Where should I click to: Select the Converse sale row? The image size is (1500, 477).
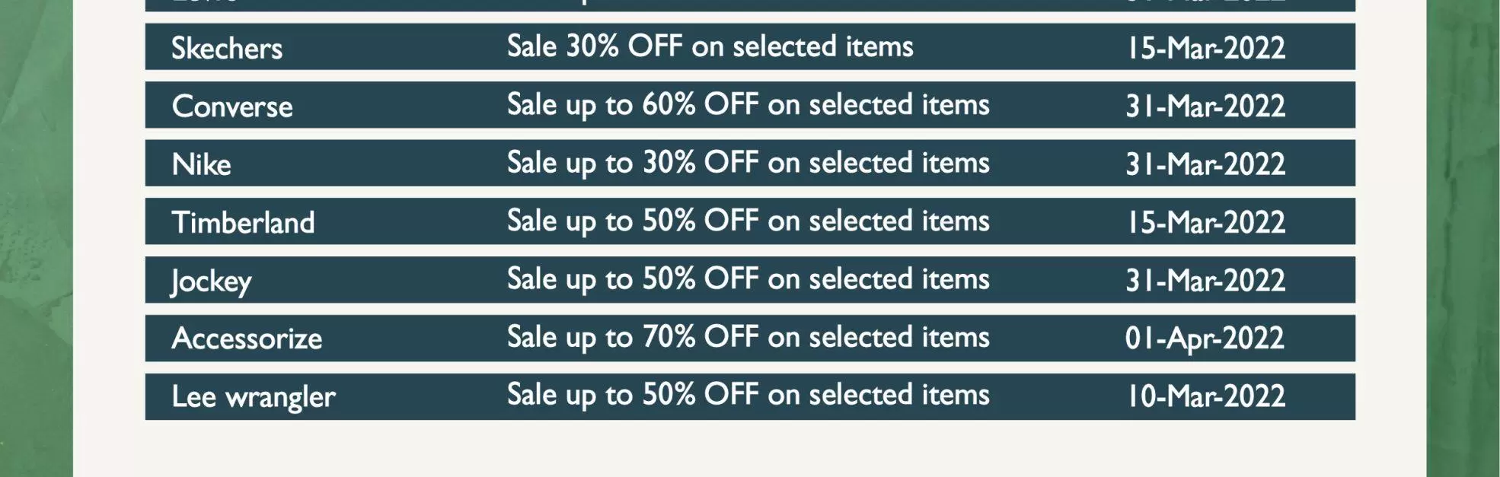point(750,105)
